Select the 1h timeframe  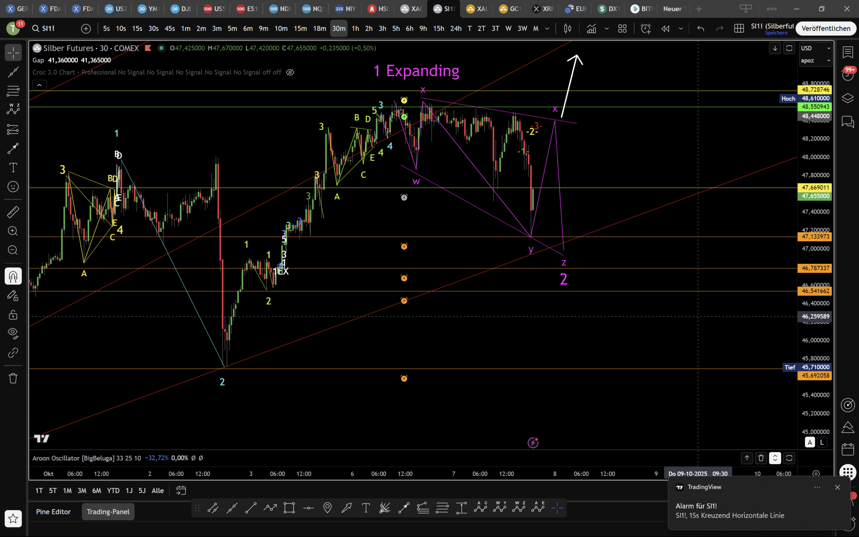point(355,29)
